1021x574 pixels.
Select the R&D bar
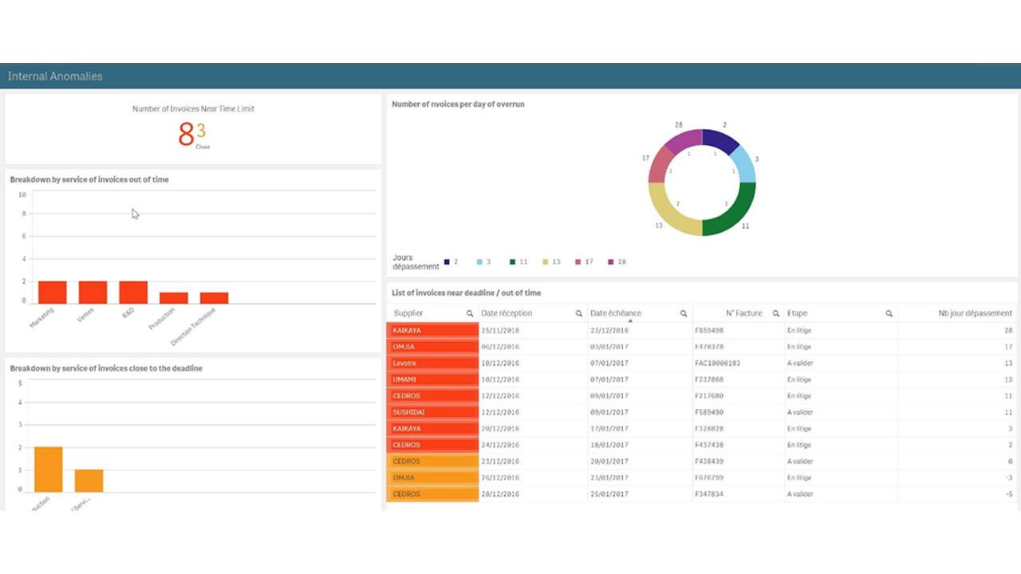133,292
